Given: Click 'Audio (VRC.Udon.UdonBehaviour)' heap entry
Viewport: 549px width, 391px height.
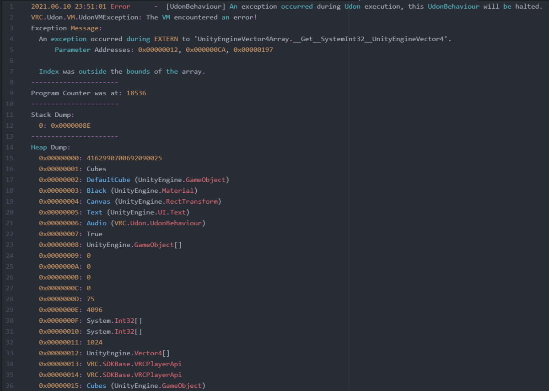Looking at the screenshot, I should coord(146,223).
